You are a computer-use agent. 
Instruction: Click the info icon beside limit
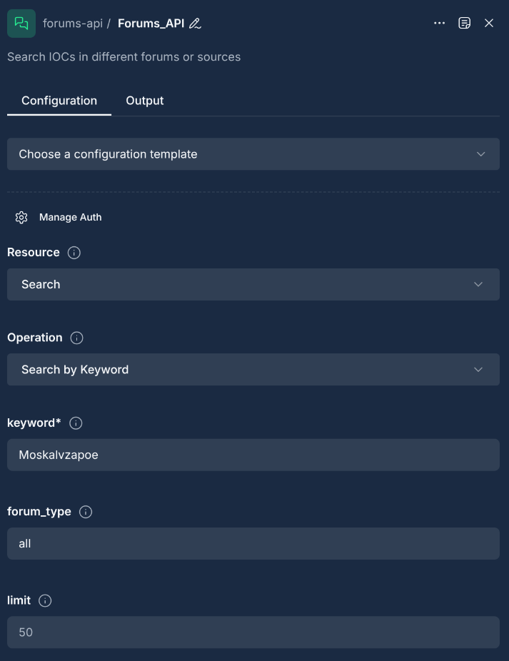click(x=45, y=601)
